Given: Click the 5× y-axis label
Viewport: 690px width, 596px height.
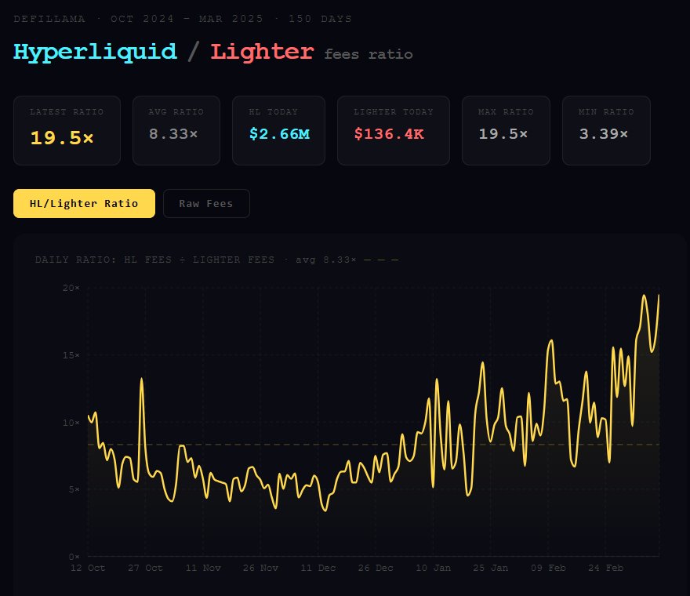Looking at the screenshot, I should tap(74, 489).
